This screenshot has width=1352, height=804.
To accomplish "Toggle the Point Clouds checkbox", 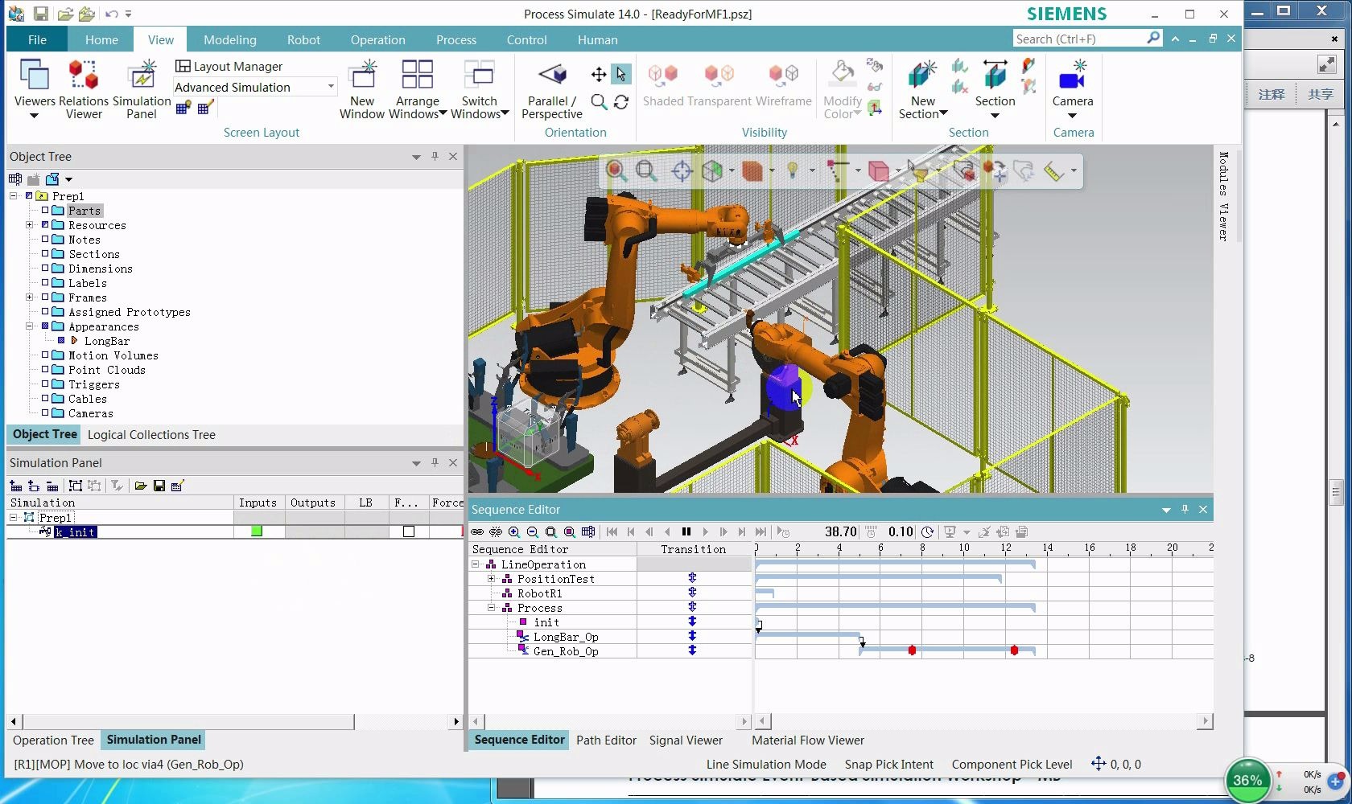I will [46, 370].
